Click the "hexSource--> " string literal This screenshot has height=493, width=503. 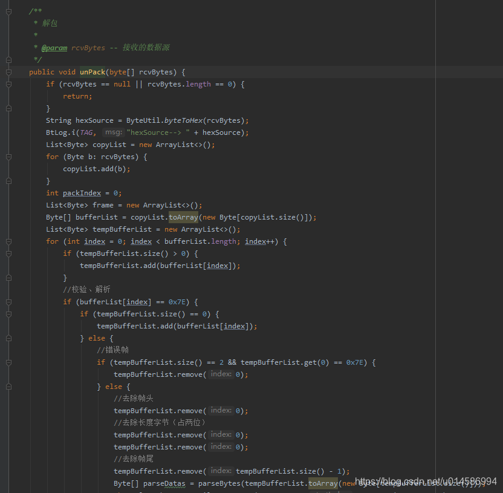point(158,132)
